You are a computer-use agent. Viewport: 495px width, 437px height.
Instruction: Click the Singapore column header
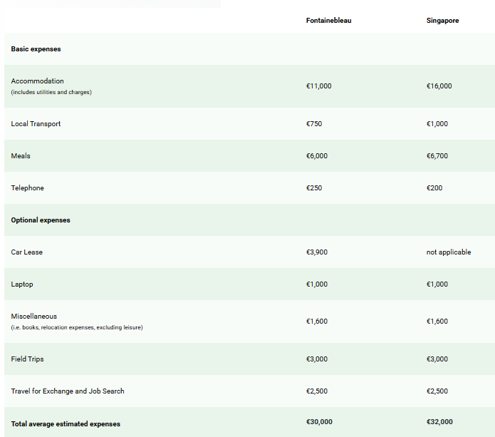click(442, 21)
